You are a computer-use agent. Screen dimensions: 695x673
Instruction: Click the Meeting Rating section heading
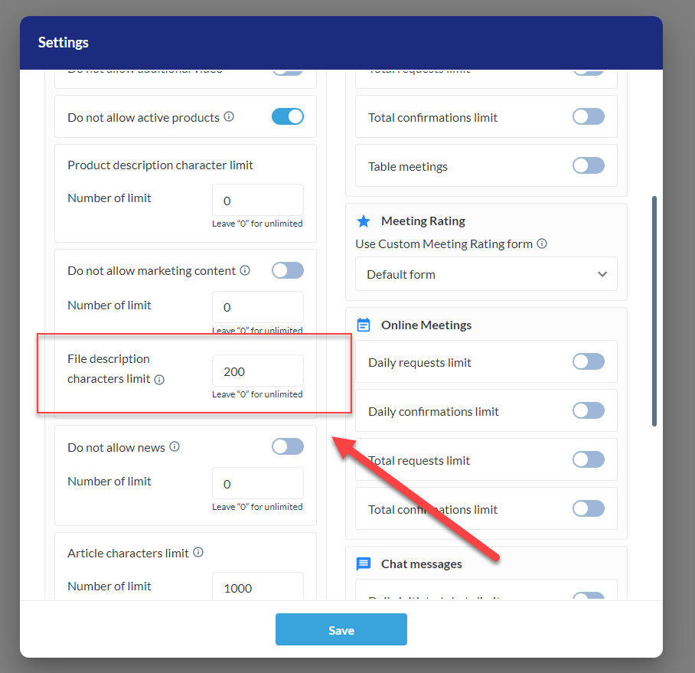click(423, 221)
